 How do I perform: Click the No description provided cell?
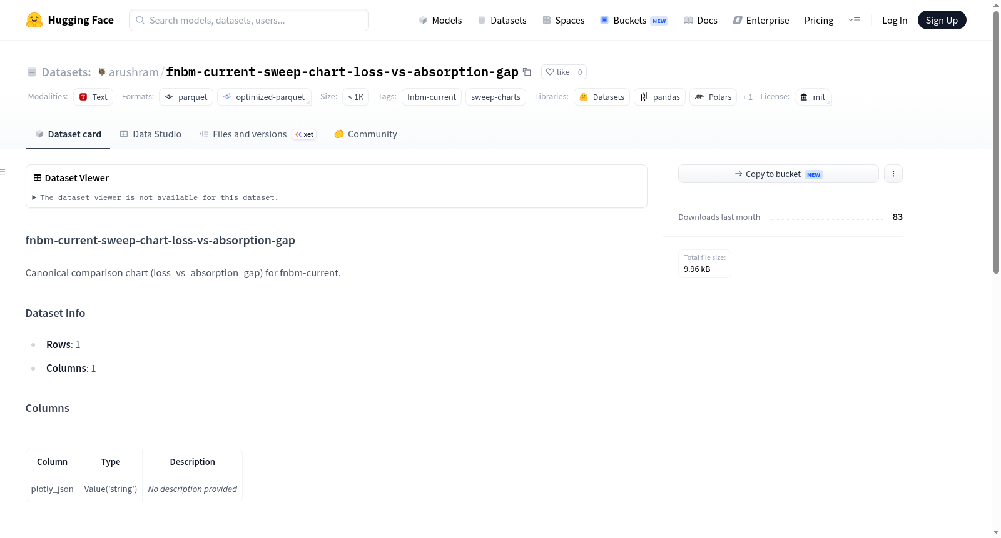click(x=192, y=489)
